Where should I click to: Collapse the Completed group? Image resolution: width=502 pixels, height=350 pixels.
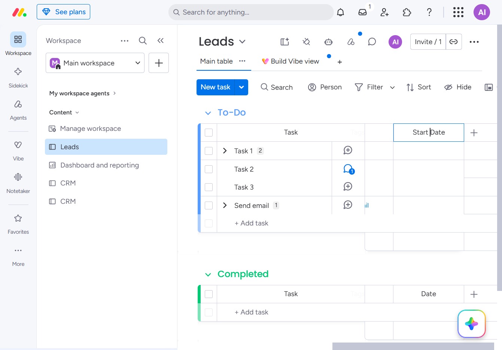click(x=208, y=275)
